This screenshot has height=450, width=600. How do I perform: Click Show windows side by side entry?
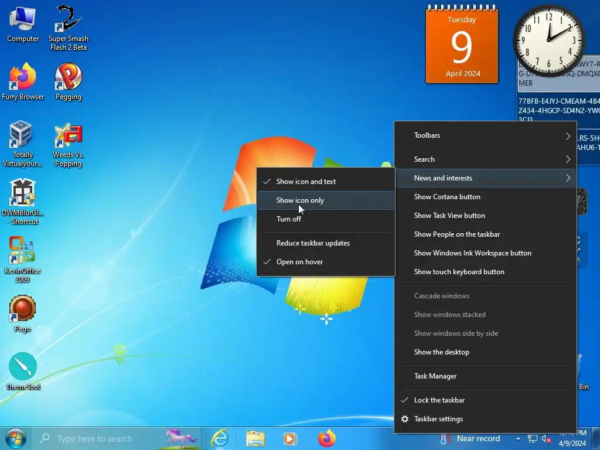486,333
